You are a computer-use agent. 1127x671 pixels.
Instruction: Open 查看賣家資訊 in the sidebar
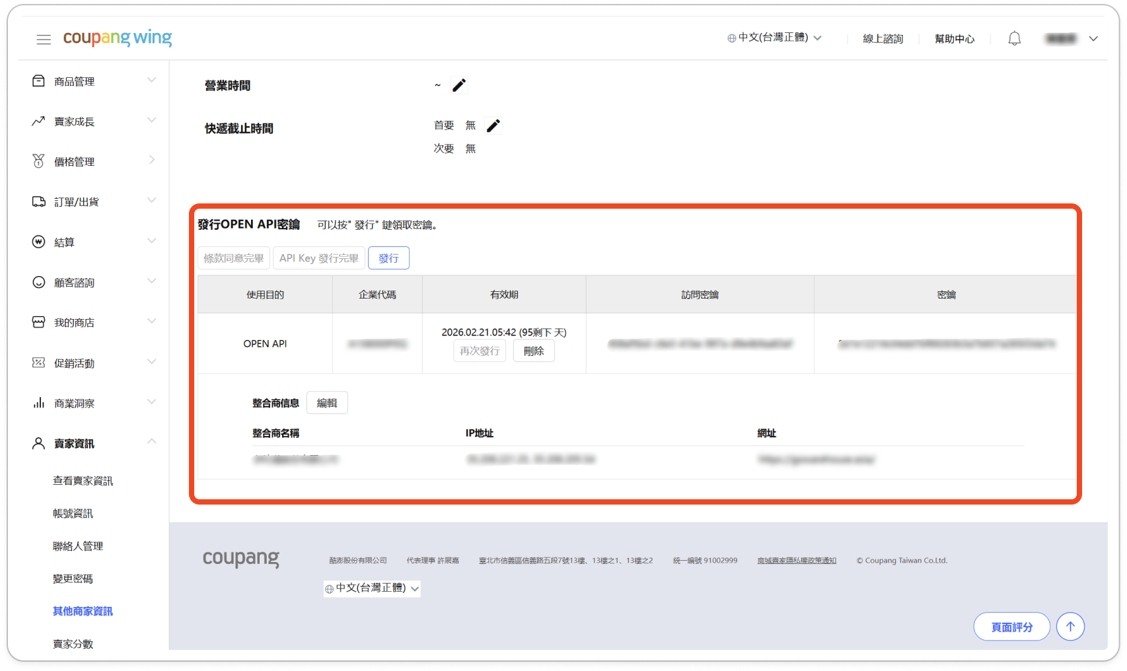click(83, 481)
